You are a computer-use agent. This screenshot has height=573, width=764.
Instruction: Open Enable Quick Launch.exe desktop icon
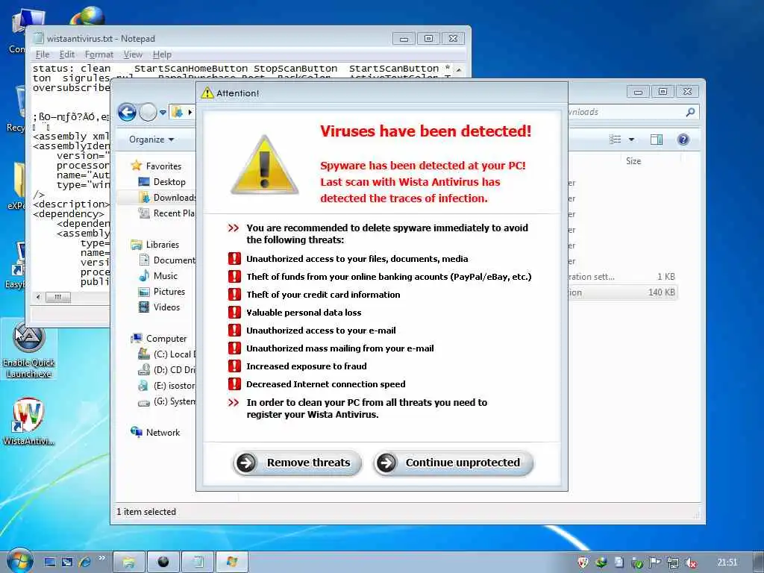[x=28, y=350]
